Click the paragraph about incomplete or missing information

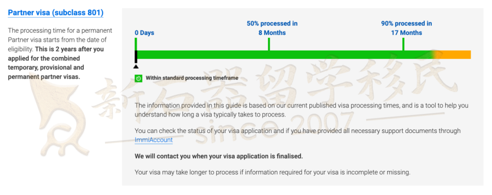click(272, 172)
